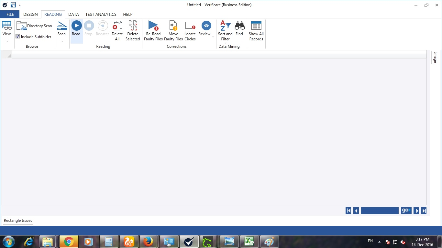This screenshot has width=442, height=248.
Task: Switch to the DESIGN ribbon tab
Action: tap(30, 15)
